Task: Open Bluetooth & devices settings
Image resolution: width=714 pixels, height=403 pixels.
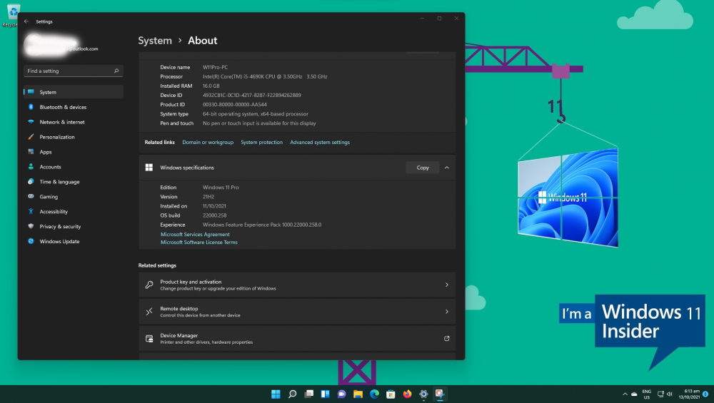Action: click(74, 107)
